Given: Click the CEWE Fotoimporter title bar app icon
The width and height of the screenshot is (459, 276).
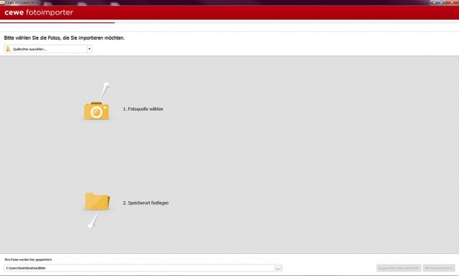Looking at the screenshot, I should pyautogui.click(x=2, y=2).
